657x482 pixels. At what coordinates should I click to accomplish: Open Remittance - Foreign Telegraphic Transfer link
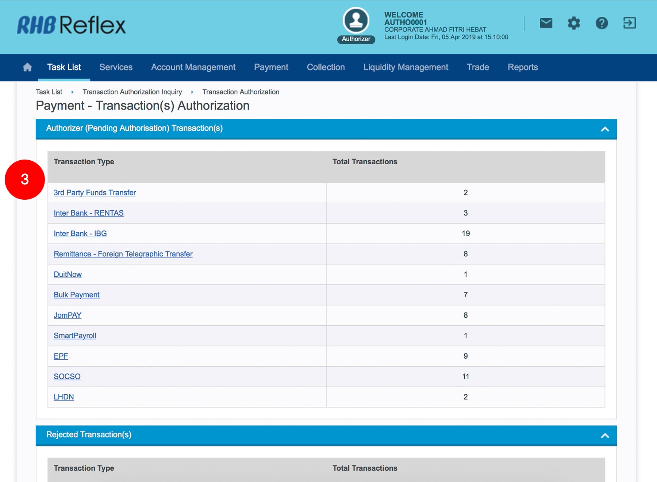(123, 254)
